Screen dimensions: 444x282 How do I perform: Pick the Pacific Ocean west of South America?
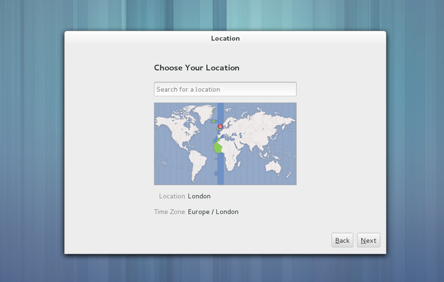point(171,167)
